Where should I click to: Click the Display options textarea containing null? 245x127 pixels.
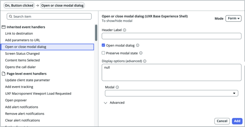pos(171,72)
